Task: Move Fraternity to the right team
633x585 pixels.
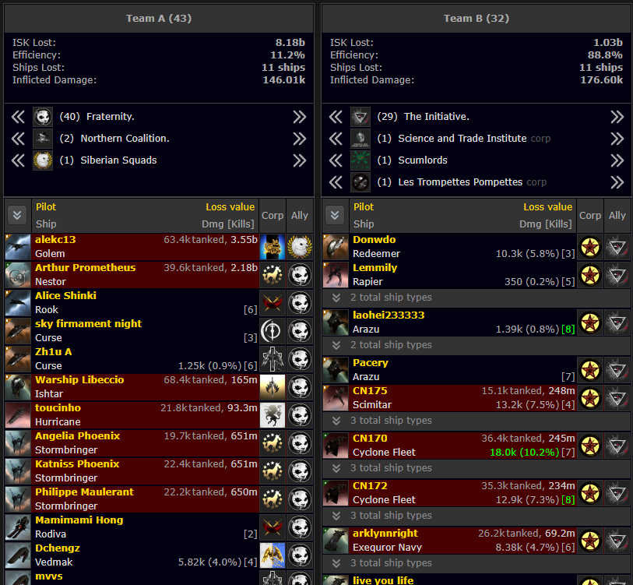Action: tap(300, 117)
